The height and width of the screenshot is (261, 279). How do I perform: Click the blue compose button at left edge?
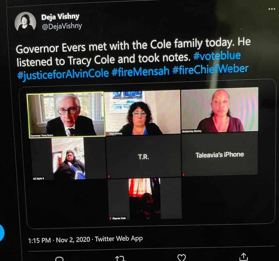[1, 233]
